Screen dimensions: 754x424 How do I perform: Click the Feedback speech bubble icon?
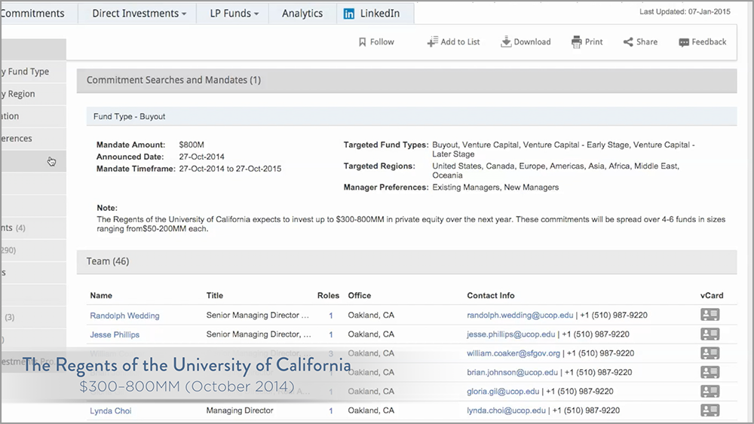tap(684, 42)
